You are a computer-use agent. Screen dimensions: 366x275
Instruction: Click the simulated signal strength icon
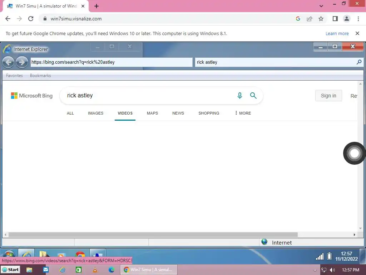(320, 256)
